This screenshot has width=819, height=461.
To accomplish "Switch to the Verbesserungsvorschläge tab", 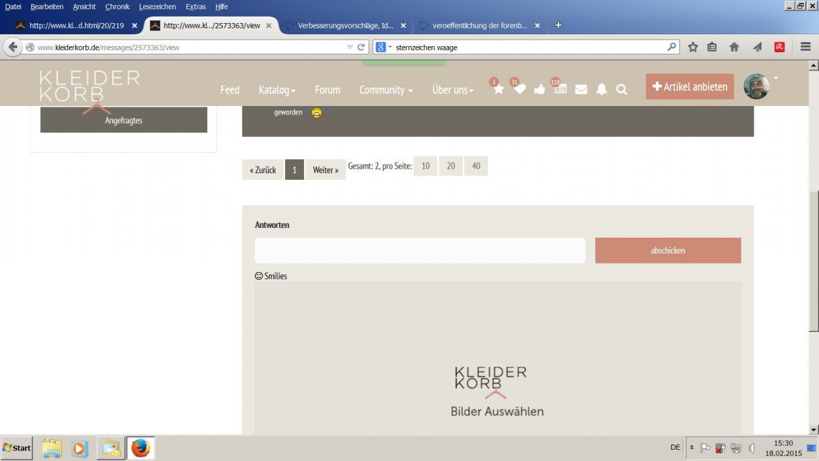I will [345, 26].
